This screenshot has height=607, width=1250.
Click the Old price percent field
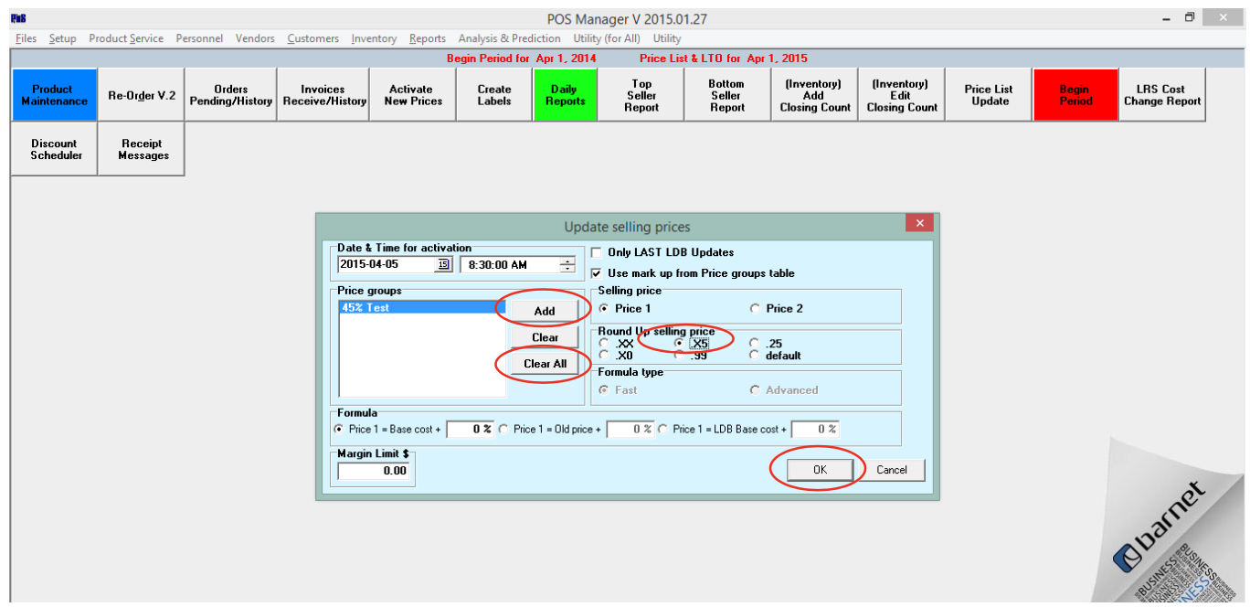point(630,429)
